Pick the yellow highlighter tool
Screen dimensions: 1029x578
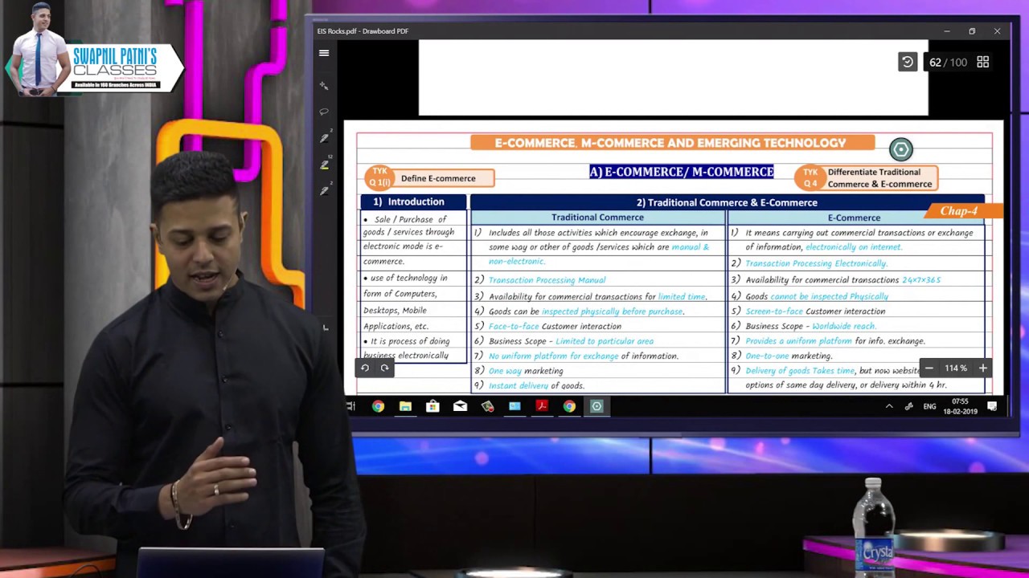point(324,165)
